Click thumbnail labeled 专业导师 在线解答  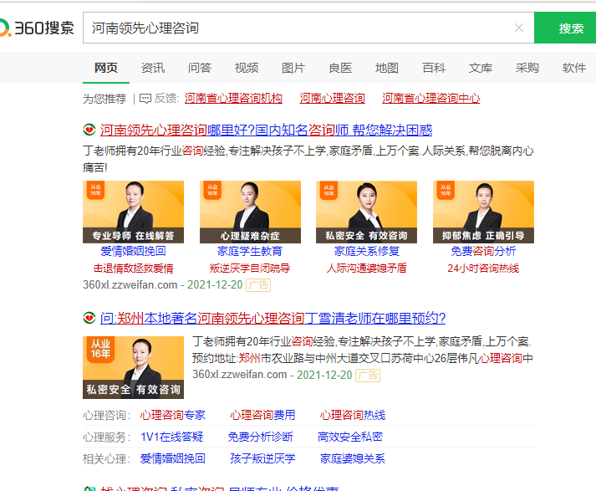134,212
